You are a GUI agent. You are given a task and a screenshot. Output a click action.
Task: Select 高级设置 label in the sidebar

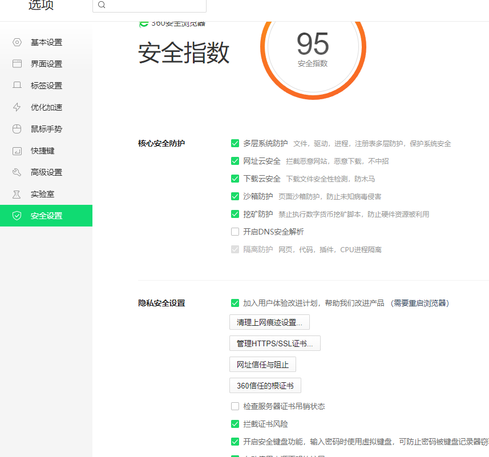point(46,172)
